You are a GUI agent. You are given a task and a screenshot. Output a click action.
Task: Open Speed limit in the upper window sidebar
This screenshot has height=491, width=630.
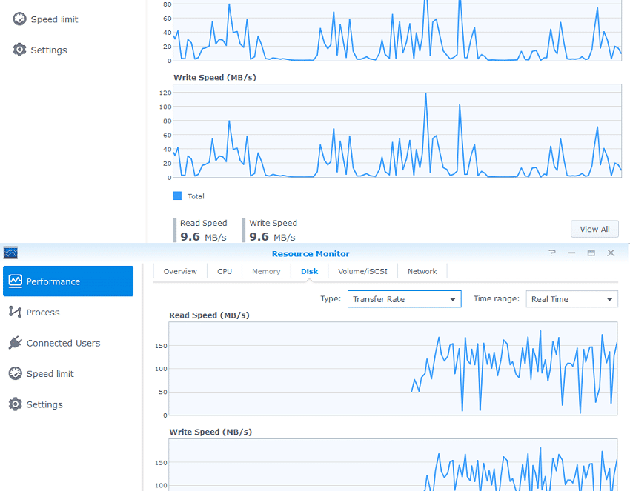(x=45, y=19)
